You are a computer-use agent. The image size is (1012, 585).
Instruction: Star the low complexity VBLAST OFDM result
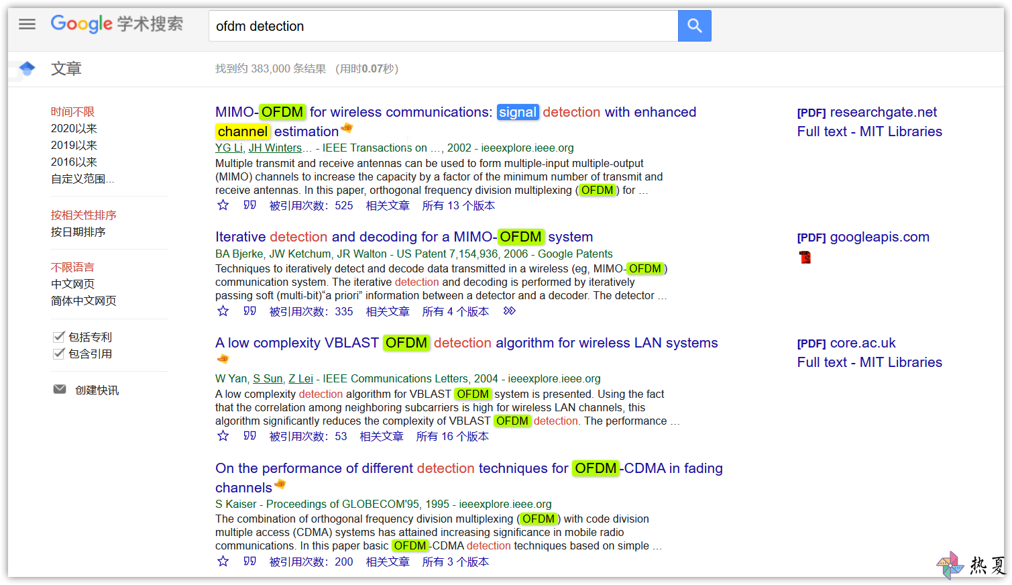223,436
